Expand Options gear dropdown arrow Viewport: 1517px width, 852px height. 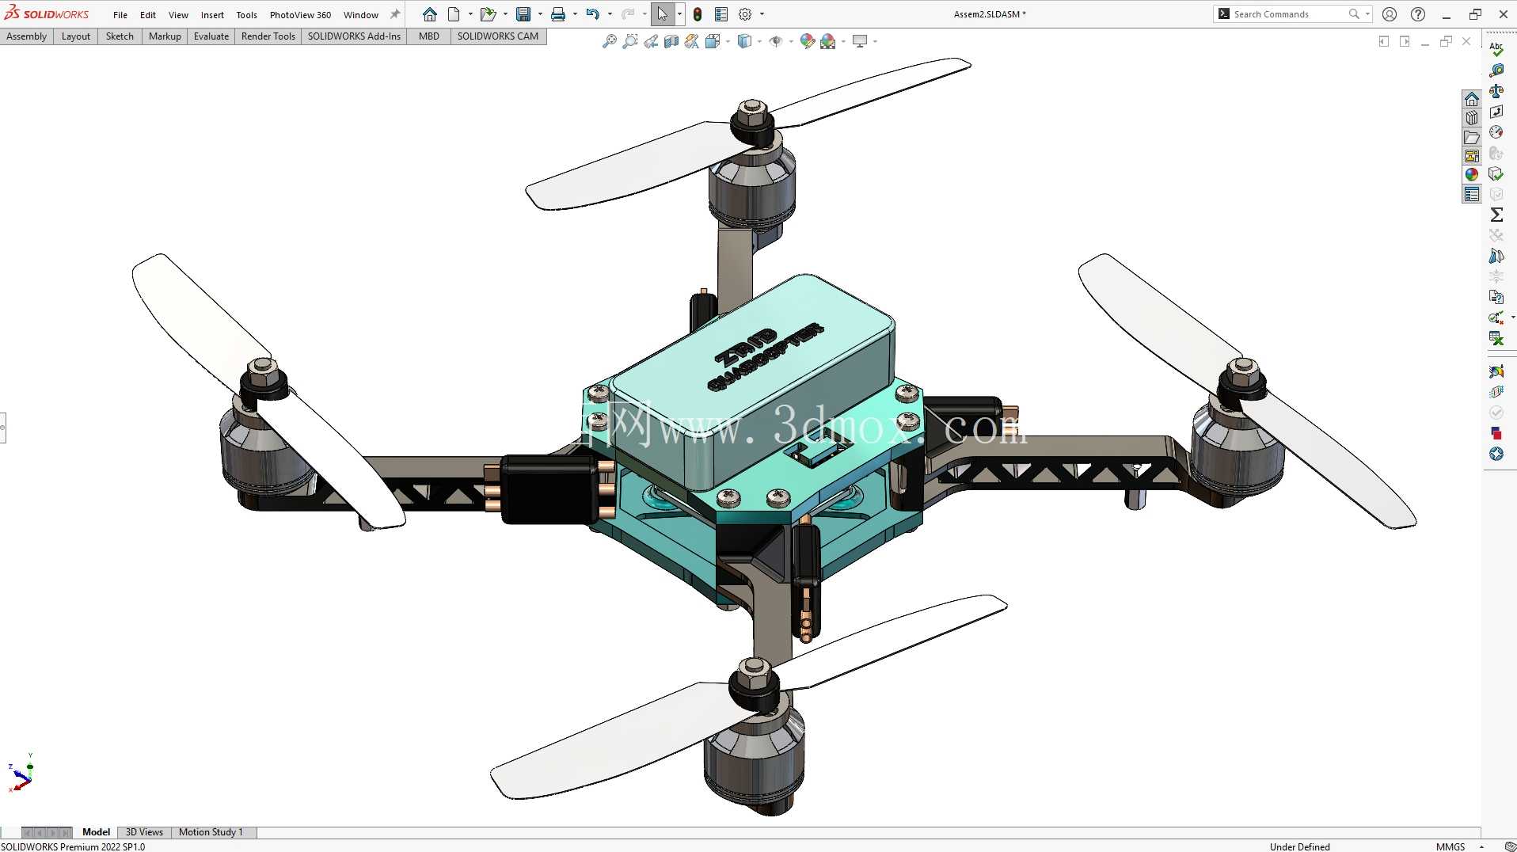[762, 14]
